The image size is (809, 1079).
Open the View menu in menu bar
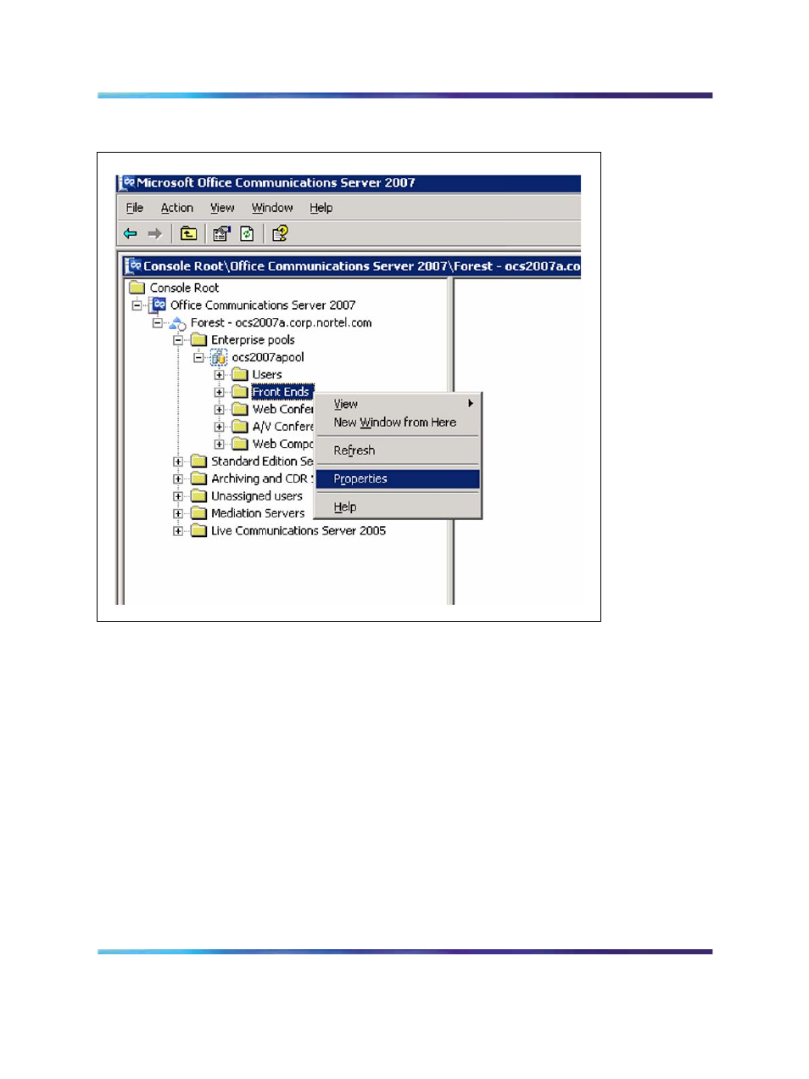pyautogui.click(x=222, y=208)
